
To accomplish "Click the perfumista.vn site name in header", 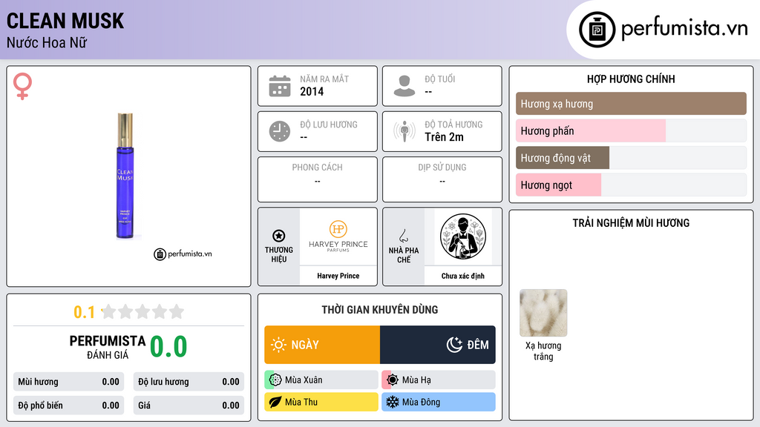I will pyautogui.click(x=684, y=29).
